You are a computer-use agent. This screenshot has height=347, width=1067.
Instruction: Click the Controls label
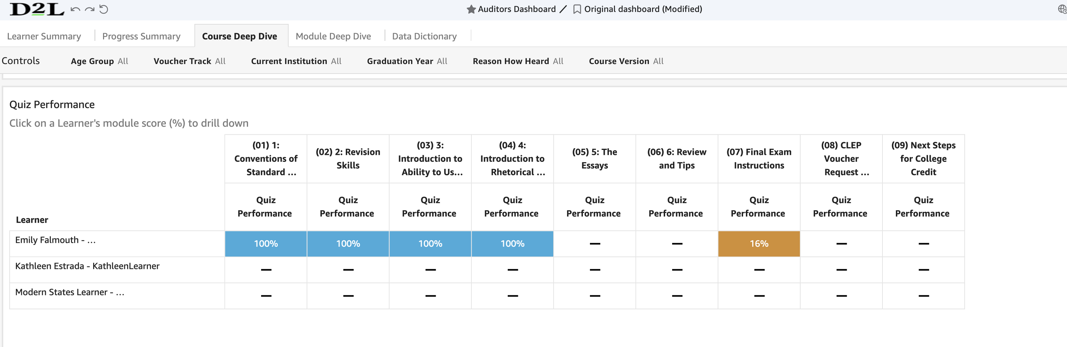pos(21,60)
